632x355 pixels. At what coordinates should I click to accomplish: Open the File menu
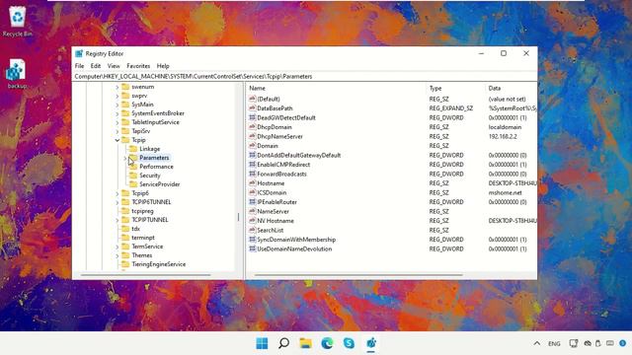coord(79,66)
